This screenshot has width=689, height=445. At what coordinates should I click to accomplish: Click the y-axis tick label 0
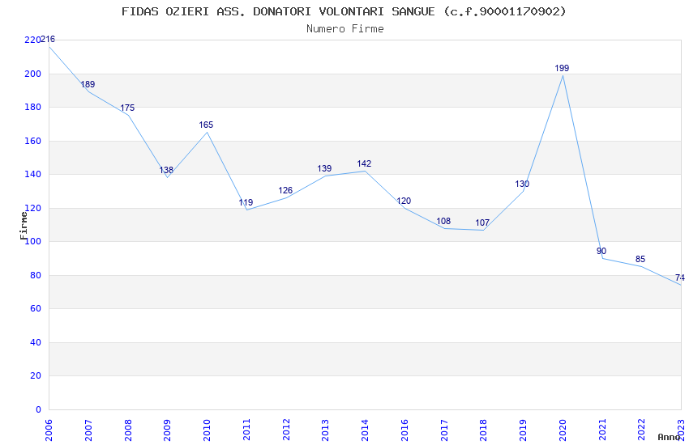click(38, 409)
